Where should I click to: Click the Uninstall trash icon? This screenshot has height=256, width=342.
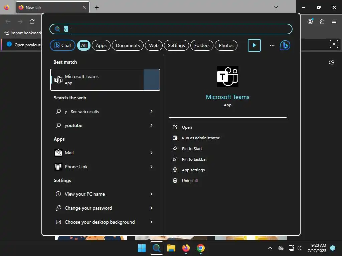[x=175, y=180]
